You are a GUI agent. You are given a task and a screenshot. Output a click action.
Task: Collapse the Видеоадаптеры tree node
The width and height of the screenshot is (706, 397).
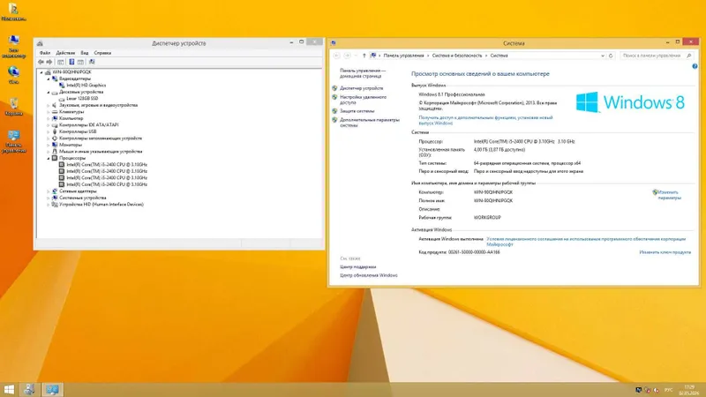click(x=49, y=79)
